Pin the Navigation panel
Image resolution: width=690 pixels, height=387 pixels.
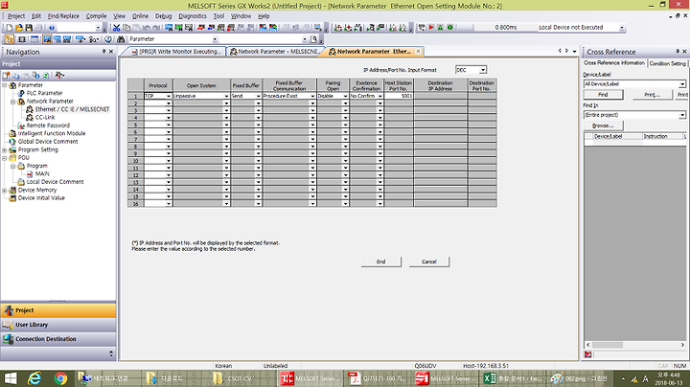coord(103,52)
